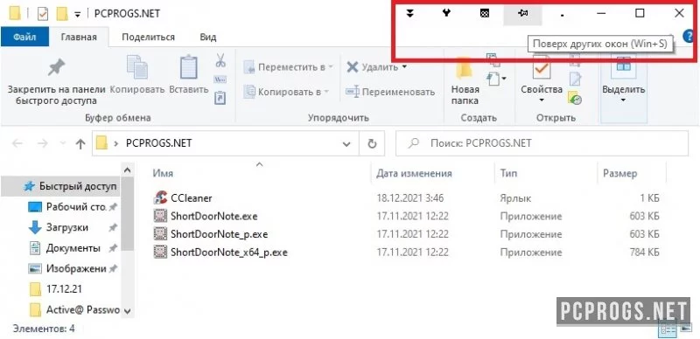Click navigation pane scrollbar down arrow
700x339 pixels.
click(x=127, y=311)
